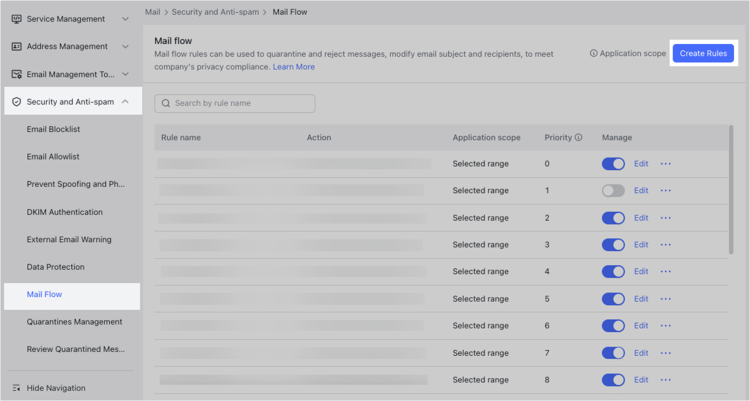This screenshot has width=750, height=401.
Task: Open Data Protection in sidebar
Action: pos(56,266)
